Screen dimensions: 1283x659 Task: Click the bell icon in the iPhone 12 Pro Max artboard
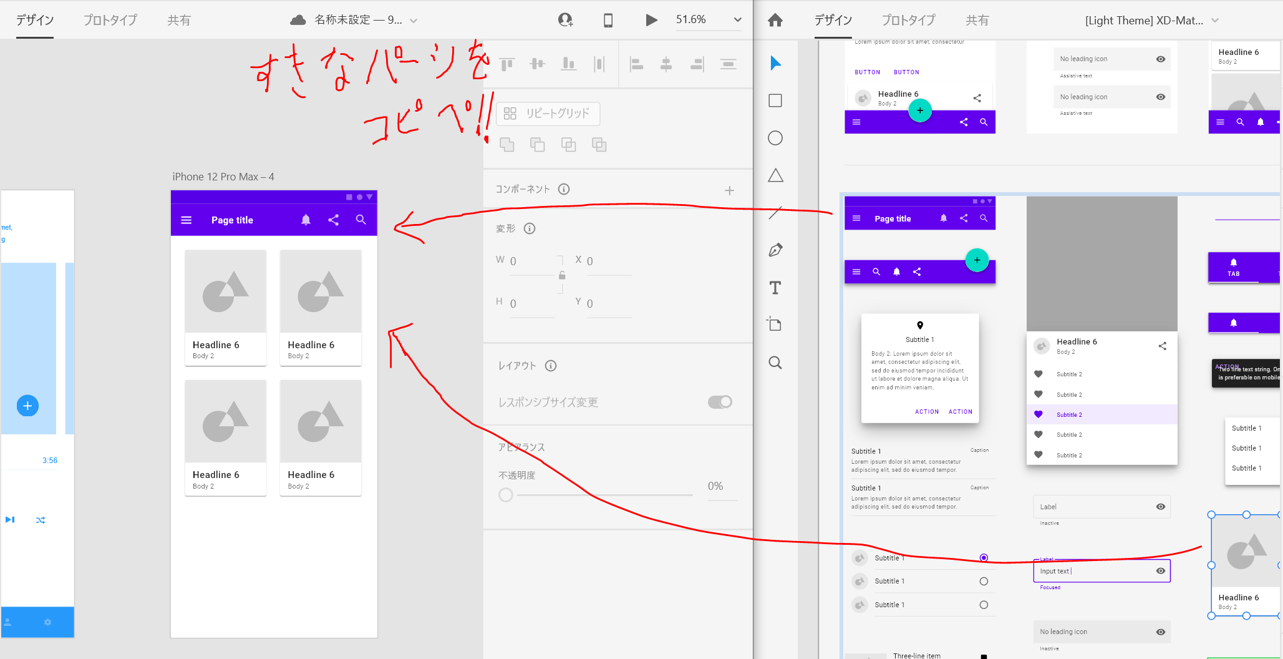(x=306, y=220)
